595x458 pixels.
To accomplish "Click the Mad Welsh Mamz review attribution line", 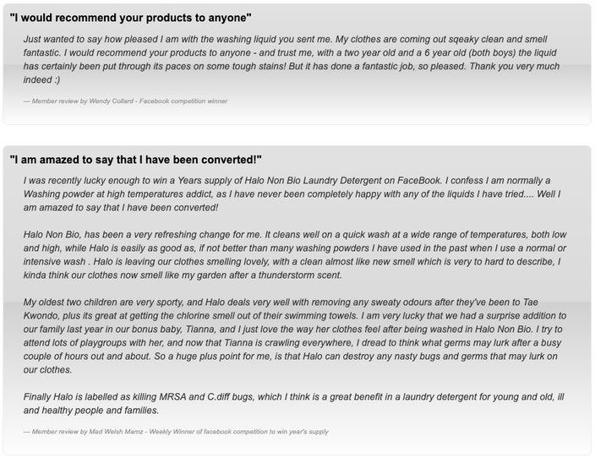I will [x=176, y=432].
